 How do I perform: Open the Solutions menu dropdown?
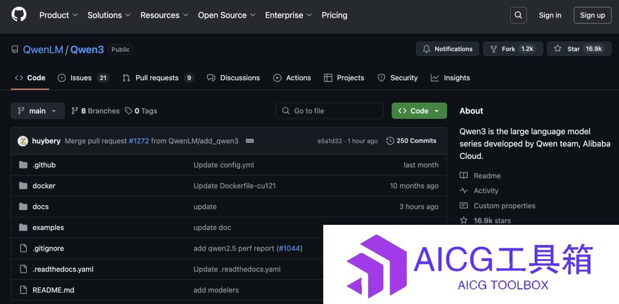[109, 15]
